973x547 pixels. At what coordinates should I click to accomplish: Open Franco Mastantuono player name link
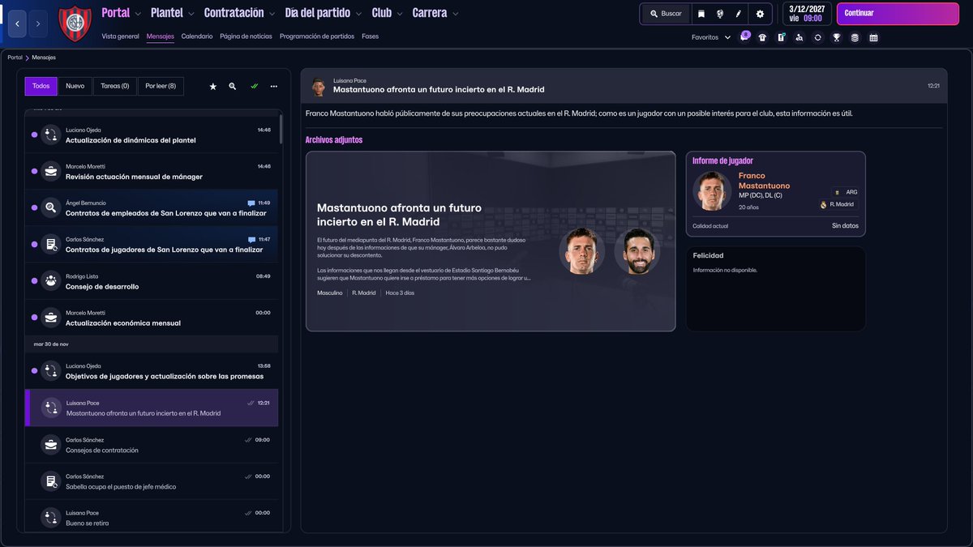pos(764,181)
